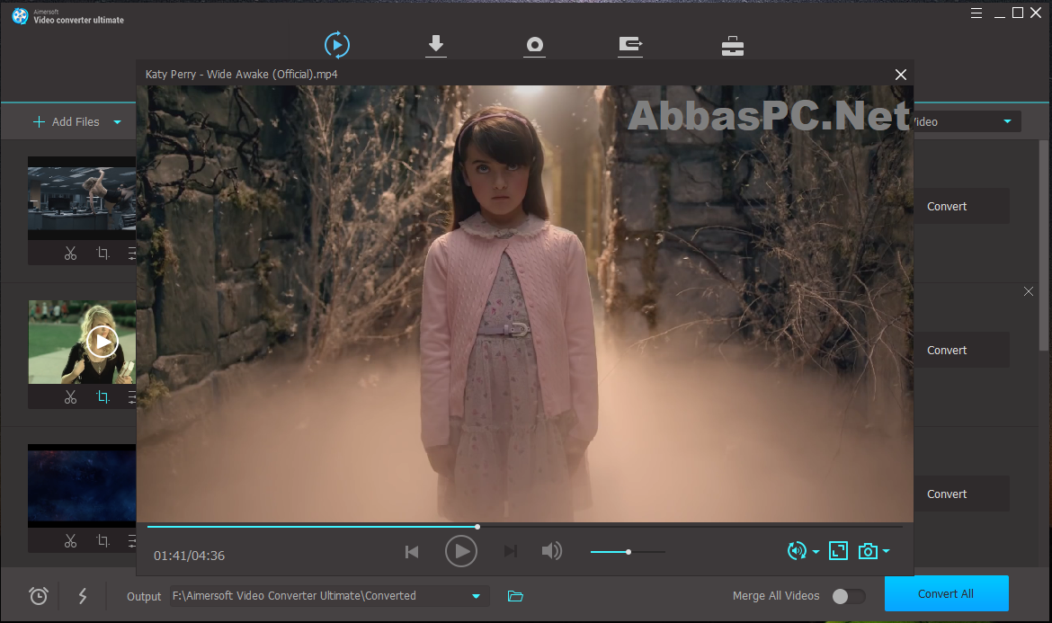1052x623 pixels.
Task: Expand audio track dropdown arrow
Action: tap(816, 552)
